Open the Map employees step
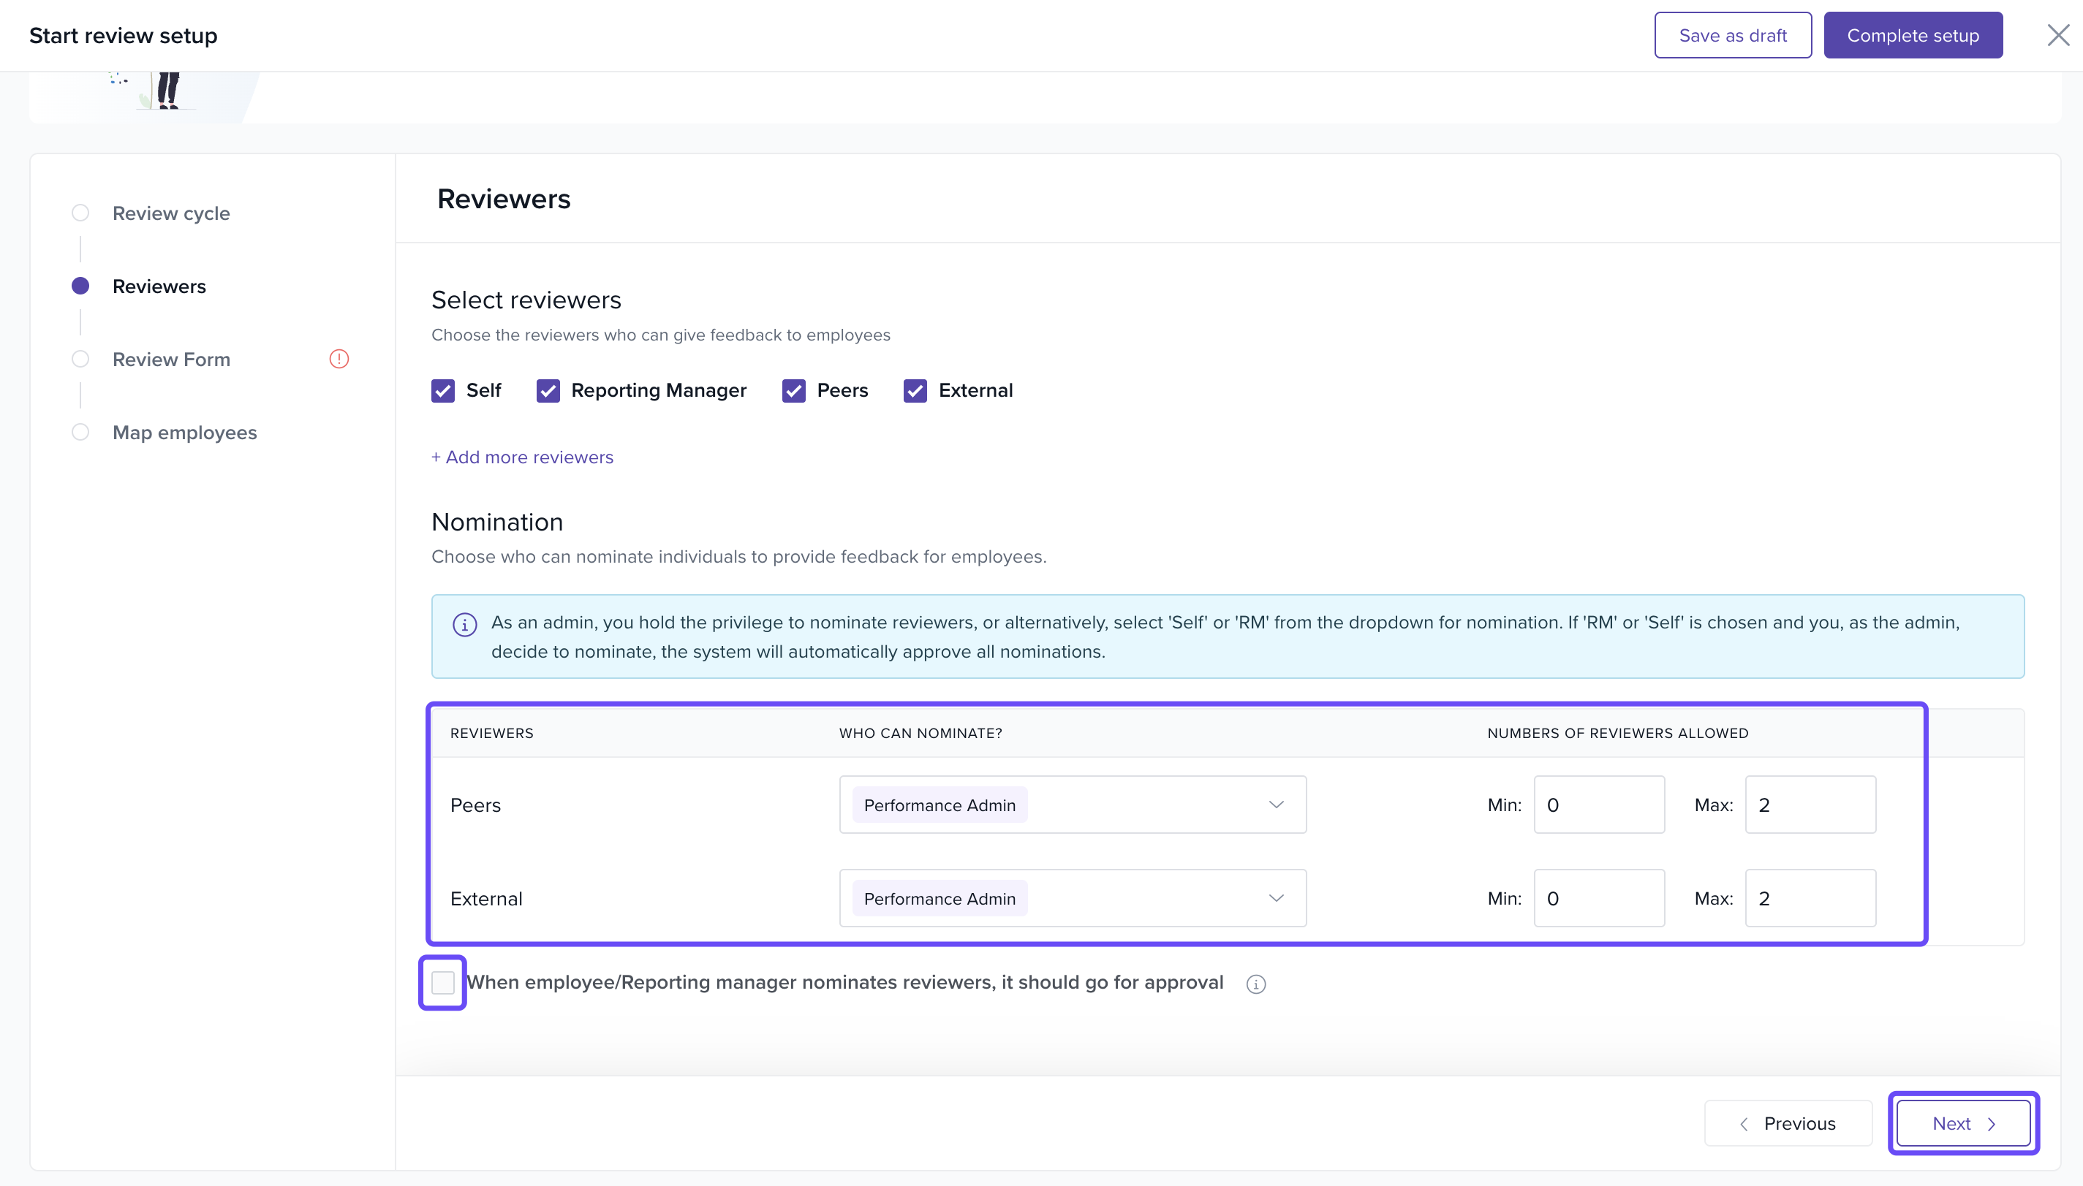Screen dimensions: 2083x1186 point(184,433)
